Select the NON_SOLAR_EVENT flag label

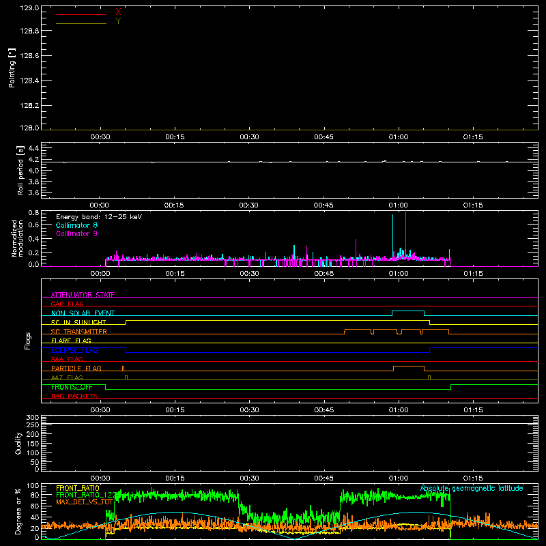(83, 313)
